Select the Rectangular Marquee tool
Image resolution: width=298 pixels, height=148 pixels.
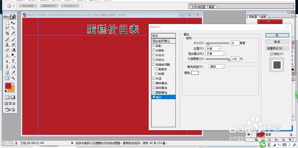(x=7, y=23)
